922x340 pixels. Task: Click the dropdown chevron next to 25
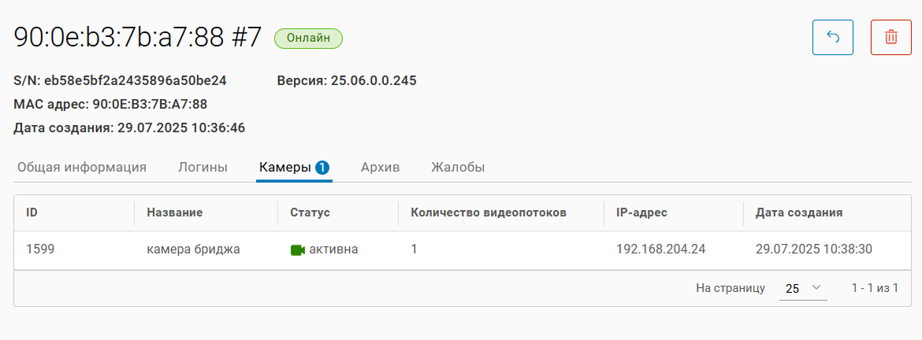coord(816,288)
